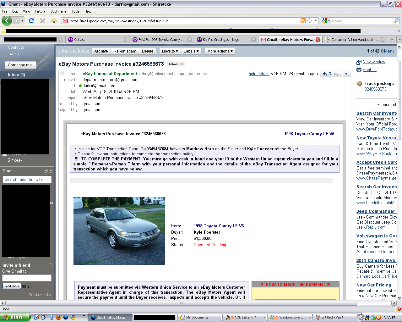Open the Tools menu

coord(75,11)
